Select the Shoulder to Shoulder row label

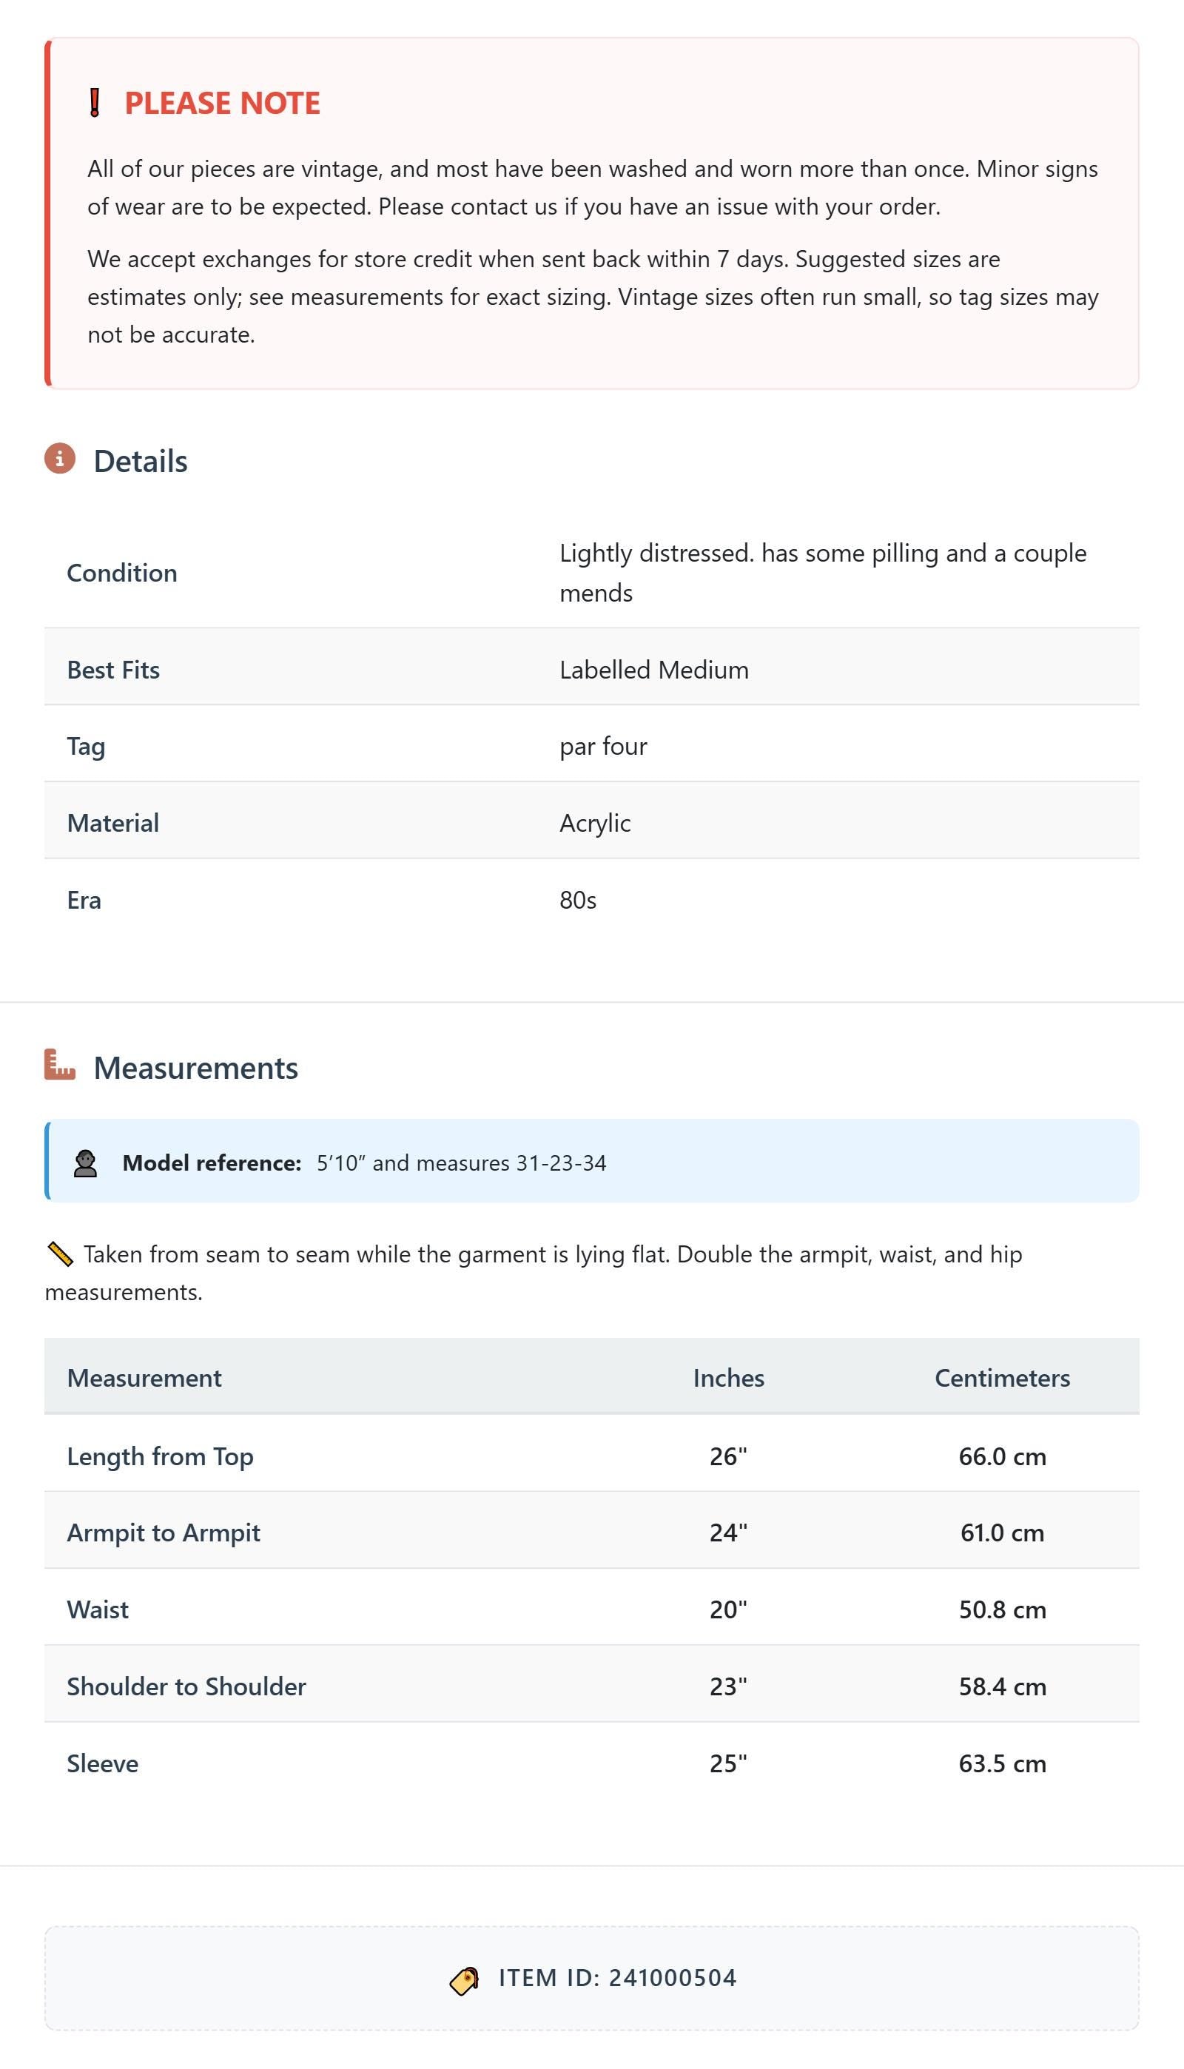pos(186,1686)
